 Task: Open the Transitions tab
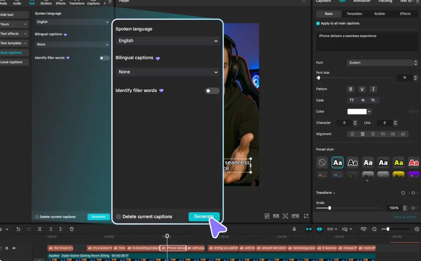pos(77,2)
